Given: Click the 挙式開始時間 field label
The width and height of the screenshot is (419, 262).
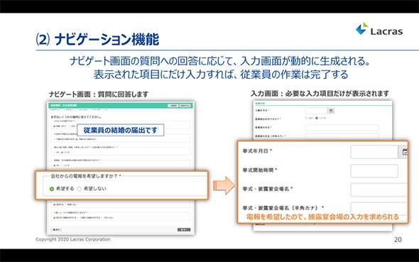Looking at the screenshot, I should [x=258, y=170].
